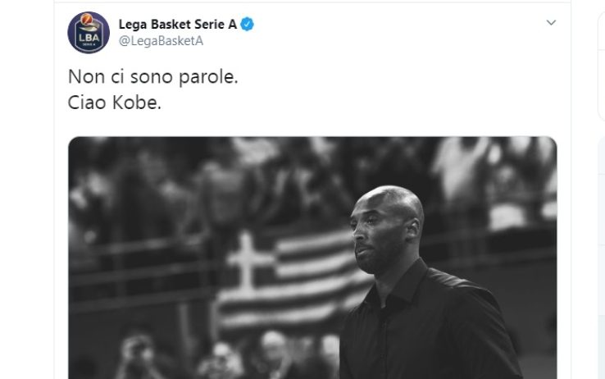This screenshot has width=605, height=379.
Task: Select the 'Non ci sono parole.' text
Action: coord(152,77)
